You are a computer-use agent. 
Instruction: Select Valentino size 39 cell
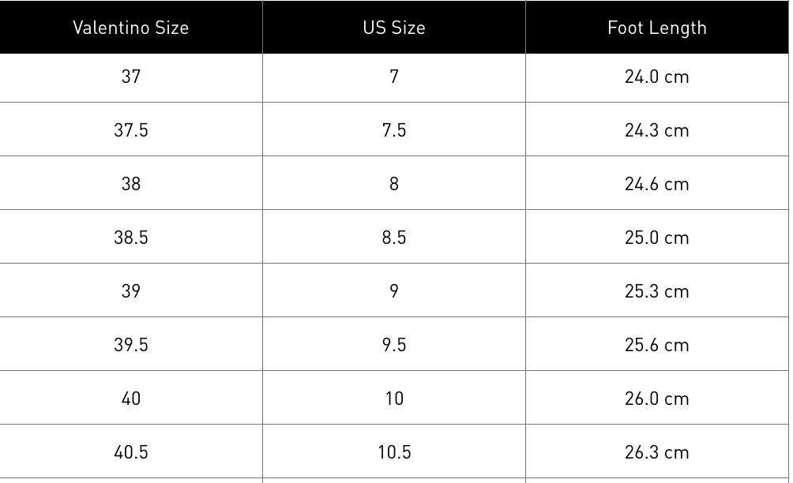[131, 291]
